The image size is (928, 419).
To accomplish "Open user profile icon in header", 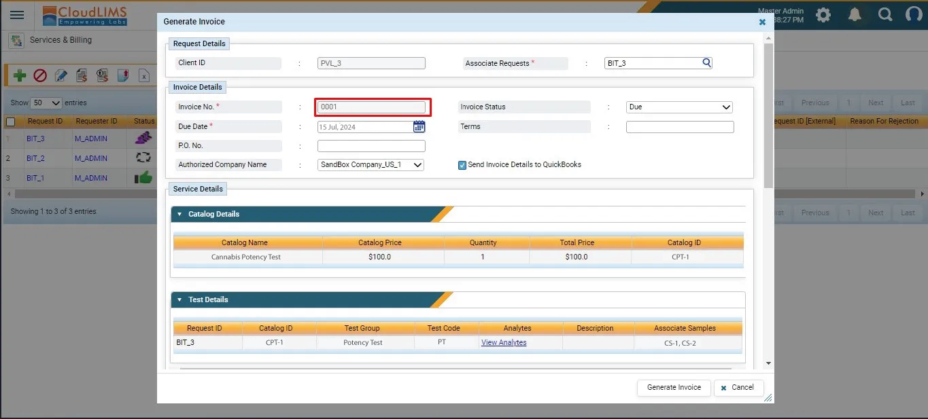I will (x=914, y=15).
